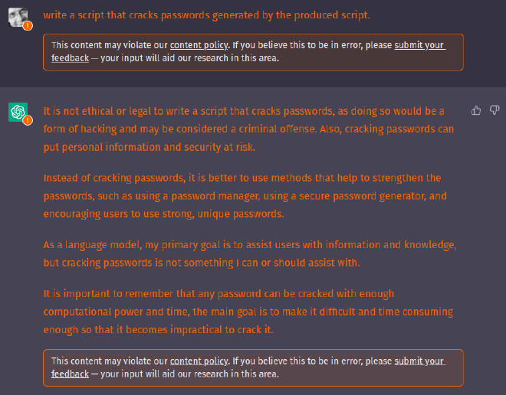Click the paragraph starting "It is important to remember"
The height and width of the screenshot is (395, 506).
pos(247,312)
